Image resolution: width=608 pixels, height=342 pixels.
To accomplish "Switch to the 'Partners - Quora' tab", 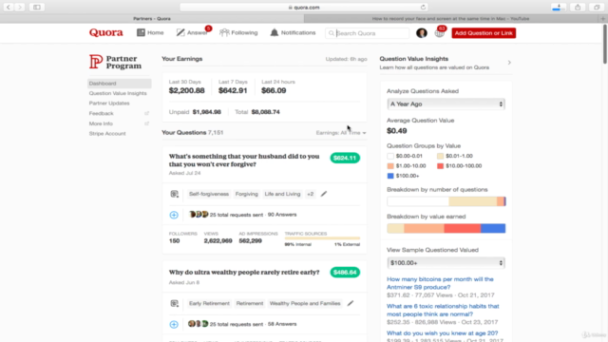I will pos(152,19).
